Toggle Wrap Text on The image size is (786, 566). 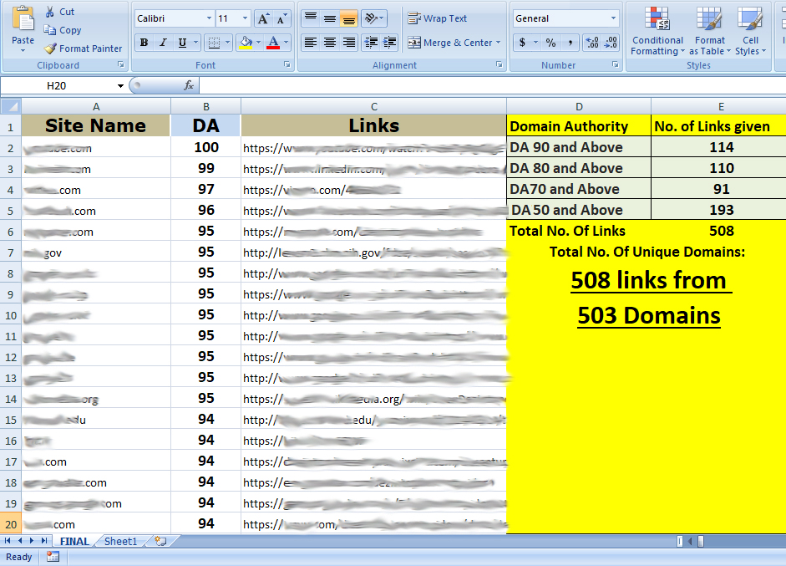pos(437,18)
